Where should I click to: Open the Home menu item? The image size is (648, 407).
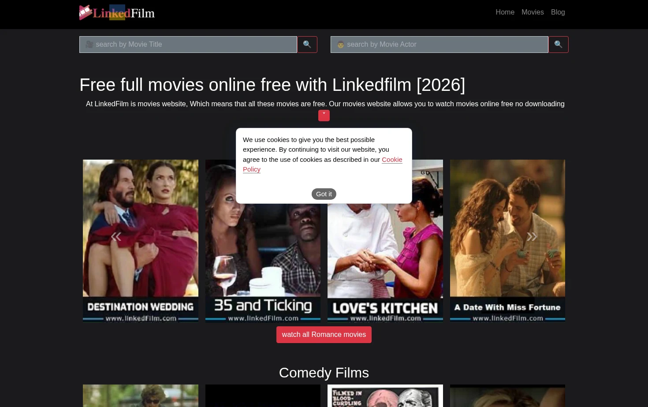[x=505, y=12]
